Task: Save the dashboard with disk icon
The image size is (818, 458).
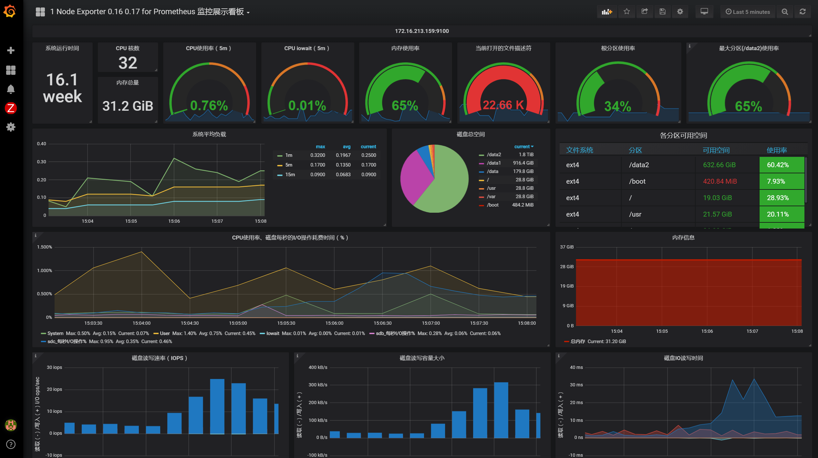Action: 662,12
